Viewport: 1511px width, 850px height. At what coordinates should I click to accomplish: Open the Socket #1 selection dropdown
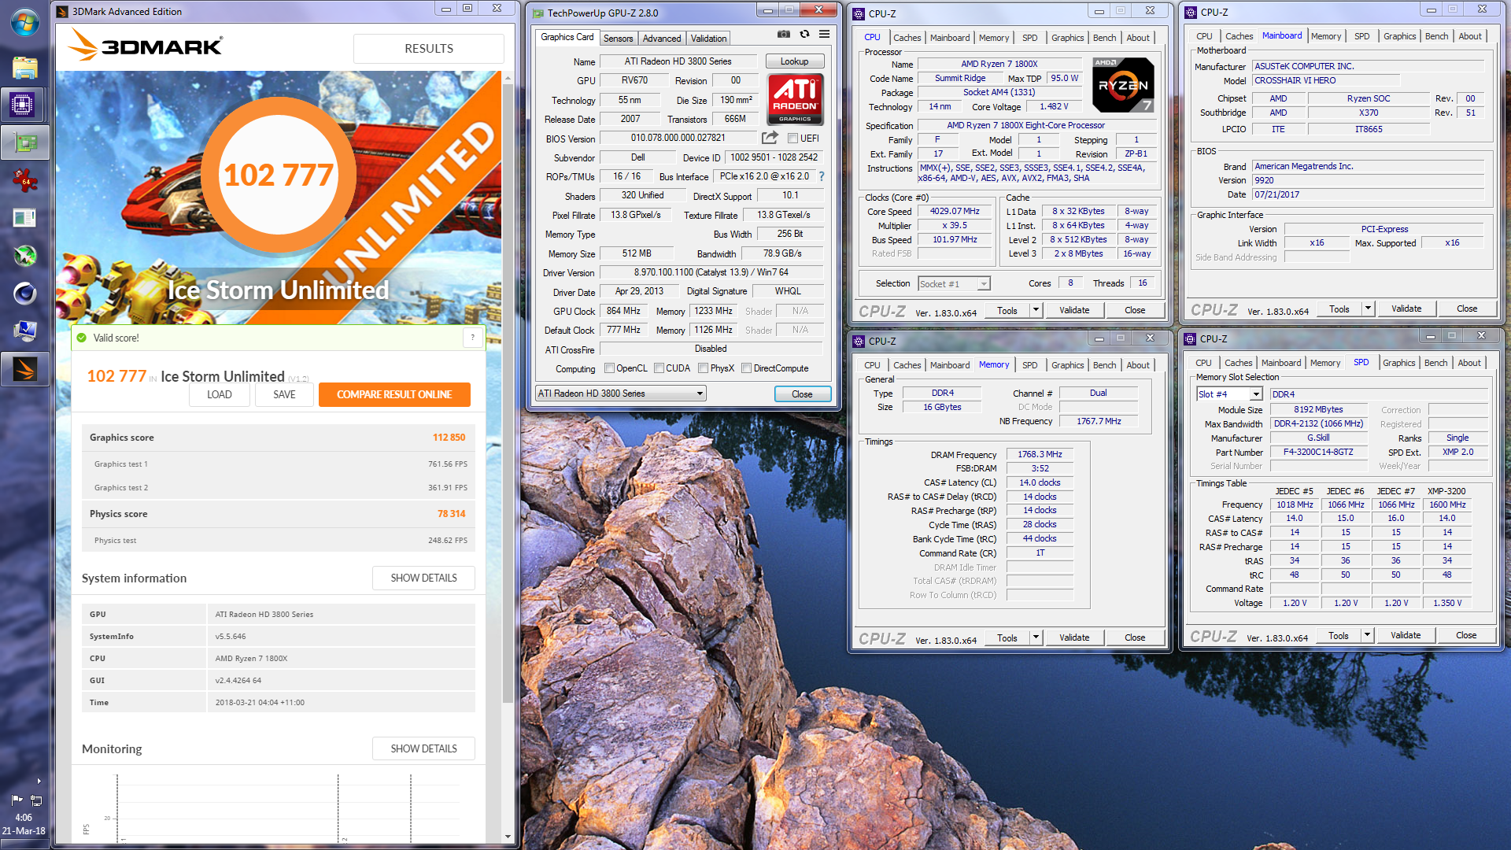(x=954, y=284)
